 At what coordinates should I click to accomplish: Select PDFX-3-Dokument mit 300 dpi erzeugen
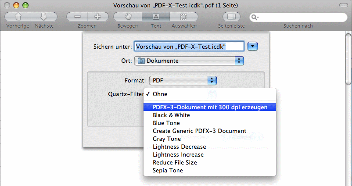click(x=210, y=107)
